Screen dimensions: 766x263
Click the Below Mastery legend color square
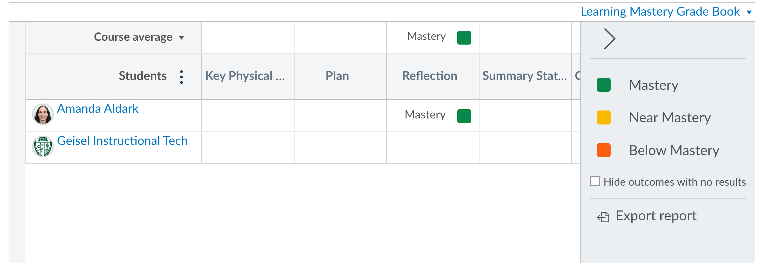point(603,150)
